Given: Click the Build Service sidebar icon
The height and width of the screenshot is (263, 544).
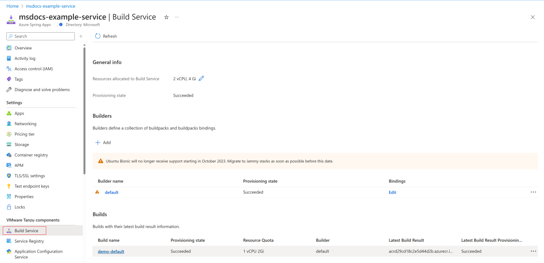Looking at the screenshot, I should [x=9, y=231].
